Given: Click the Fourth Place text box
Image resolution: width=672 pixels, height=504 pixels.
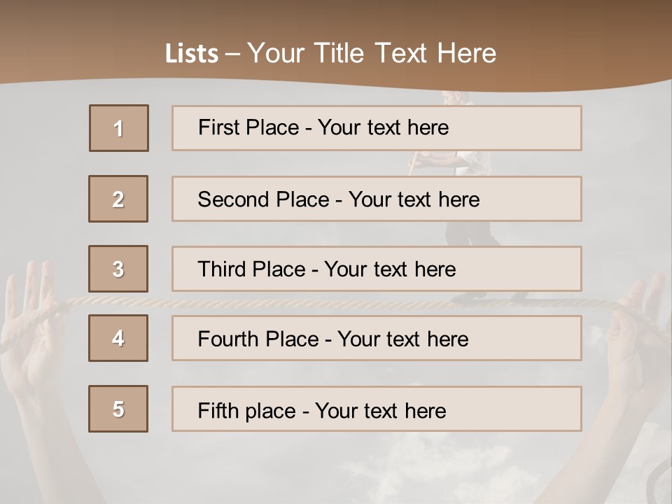Looking at the screenshot, I should pyautogui.click(x=377, y=338).
